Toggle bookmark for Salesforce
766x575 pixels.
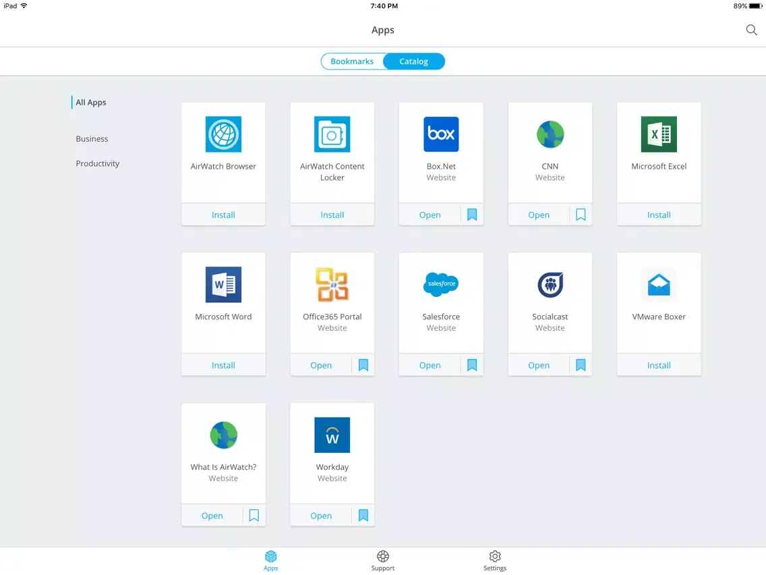pos(472,365)
